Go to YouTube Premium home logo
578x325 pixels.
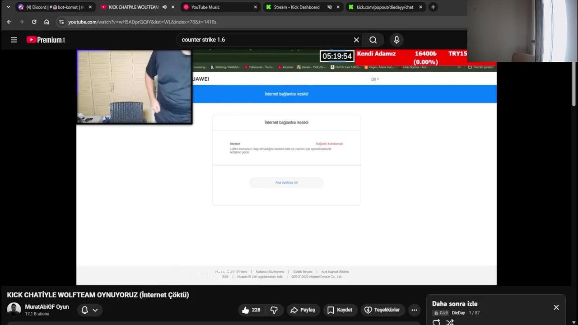coord(46,40)
